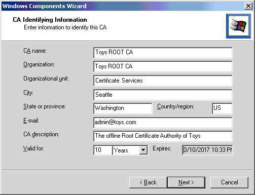
Task: Click the Organization text field
Action: pyautogui.click(x=163, y=67)
